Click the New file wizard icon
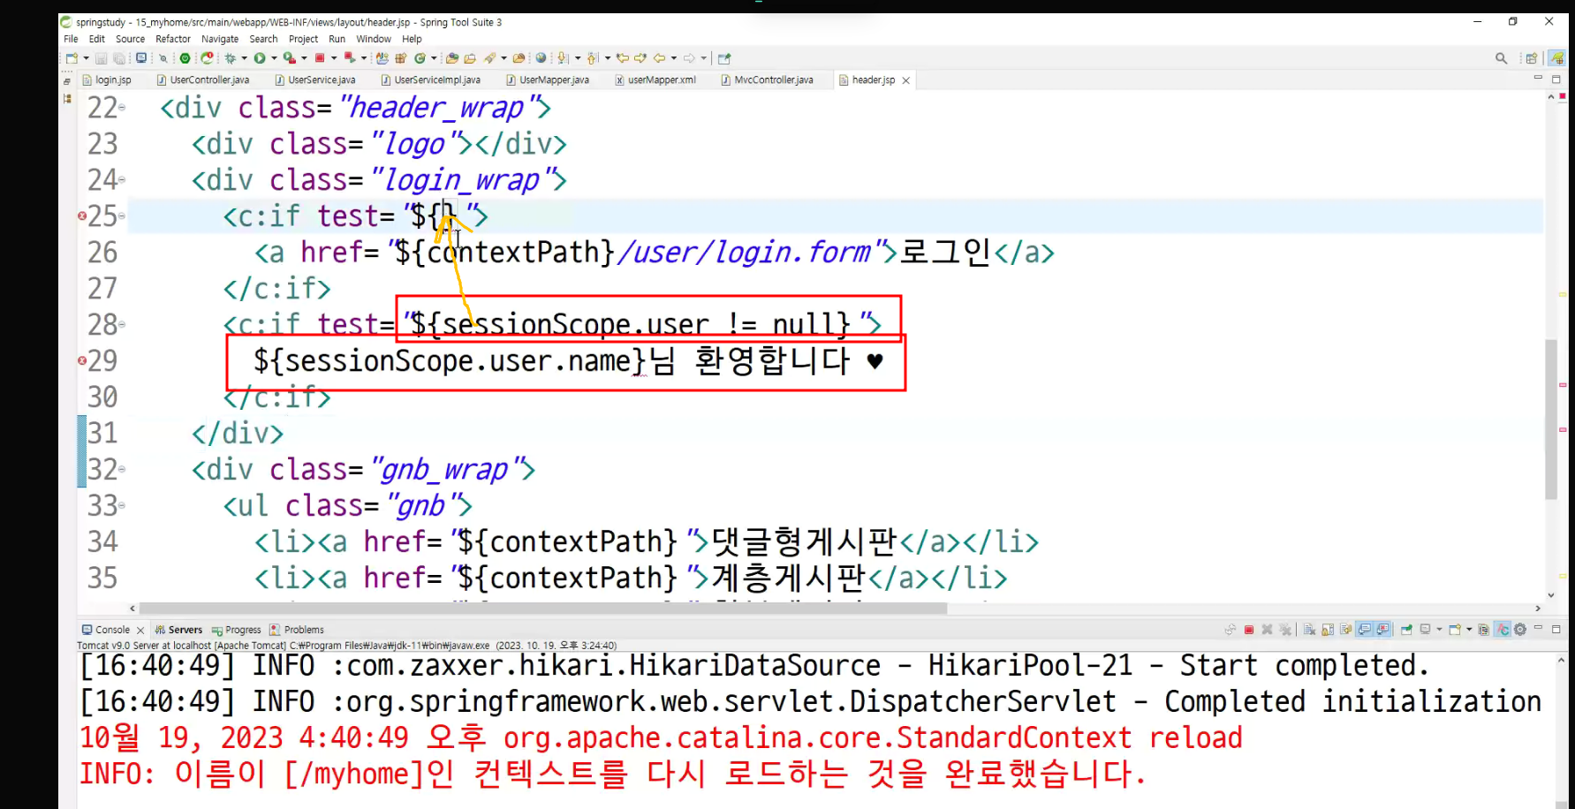 (x=72, y=58)
